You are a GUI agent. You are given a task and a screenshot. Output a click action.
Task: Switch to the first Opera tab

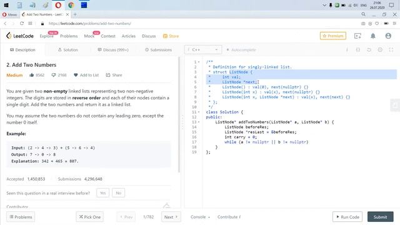(x=10, y=14)
